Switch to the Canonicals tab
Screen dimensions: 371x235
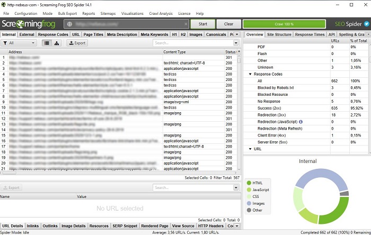[x=216, y=34]
